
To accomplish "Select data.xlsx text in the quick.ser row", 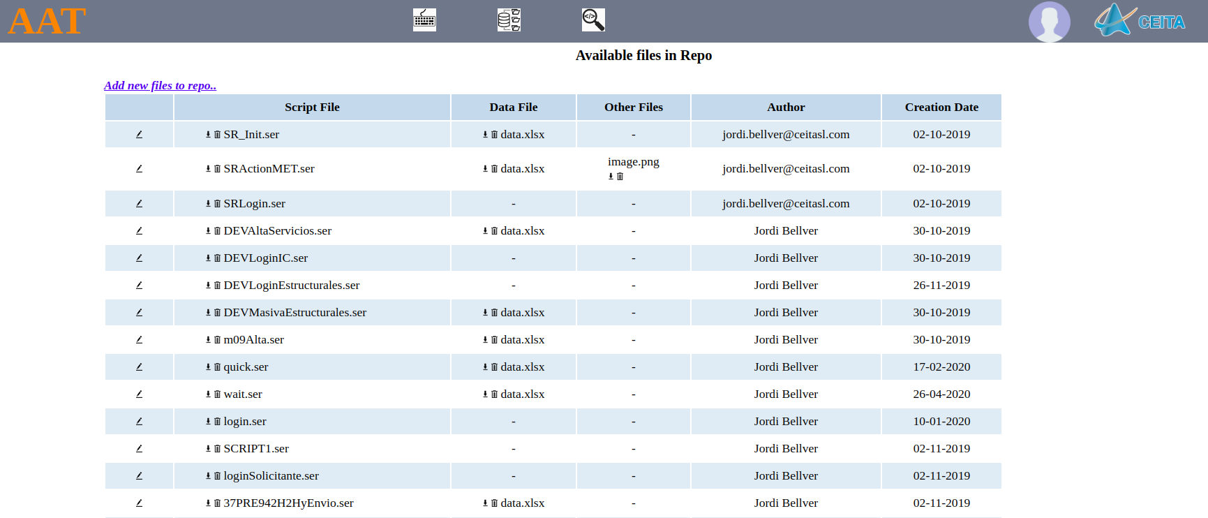I will (x=523, y=367).
